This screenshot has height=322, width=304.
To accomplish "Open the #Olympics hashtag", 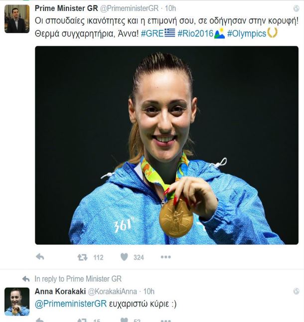I will point(247,33).
